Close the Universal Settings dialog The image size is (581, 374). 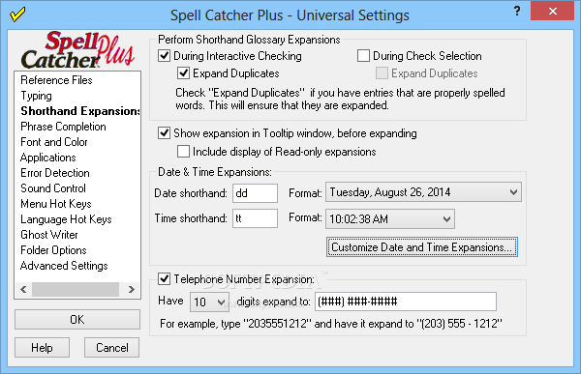coord(553,11)
